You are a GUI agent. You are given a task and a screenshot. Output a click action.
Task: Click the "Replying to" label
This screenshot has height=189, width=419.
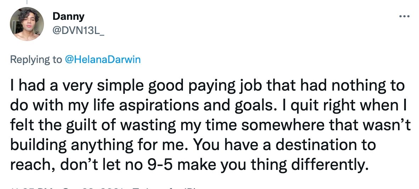[36, 59]
